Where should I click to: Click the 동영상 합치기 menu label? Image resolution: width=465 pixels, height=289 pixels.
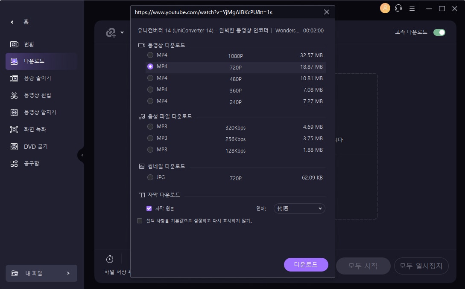click(40, 112)
